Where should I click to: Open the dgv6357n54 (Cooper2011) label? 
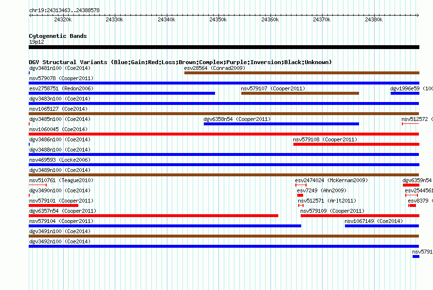pyautogui.click(x=63, y=211)
